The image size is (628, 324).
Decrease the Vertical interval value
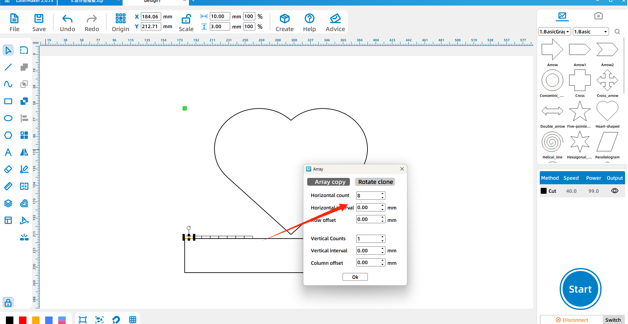pos(382,253)
